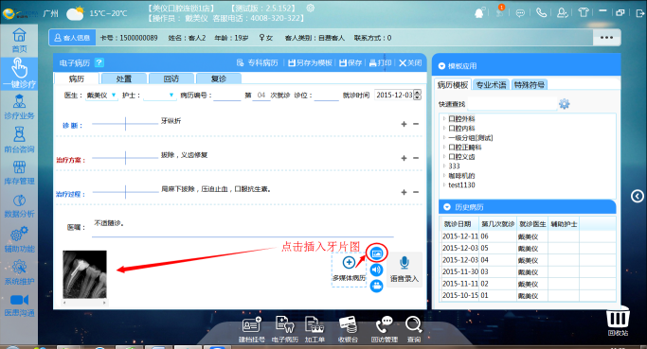Open the user account icon in top bar
This screenshot has height=349, width=647.
562,13
